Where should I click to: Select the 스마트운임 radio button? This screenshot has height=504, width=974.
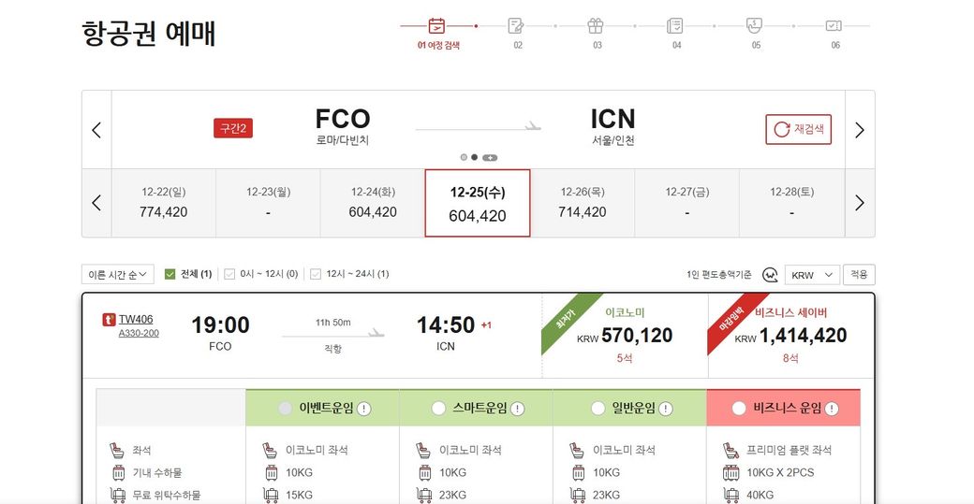(x=438, y=409)
